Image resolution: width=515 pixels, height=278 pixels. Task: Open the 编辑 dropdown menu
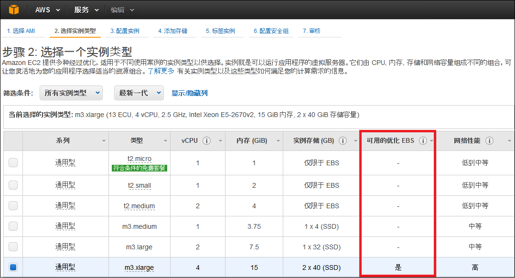coord(122,10)
